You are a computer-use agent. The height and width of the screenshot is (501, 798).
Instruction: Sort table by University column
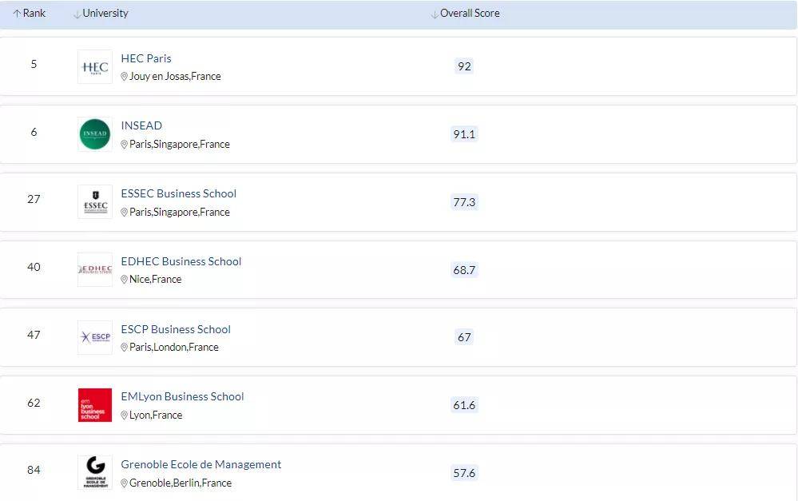pos(101,14)
